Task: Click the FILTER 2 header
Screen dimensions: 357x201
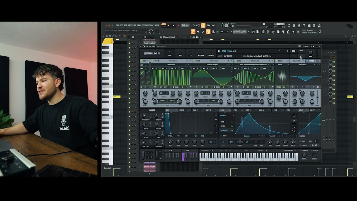Action: (312, 61)
